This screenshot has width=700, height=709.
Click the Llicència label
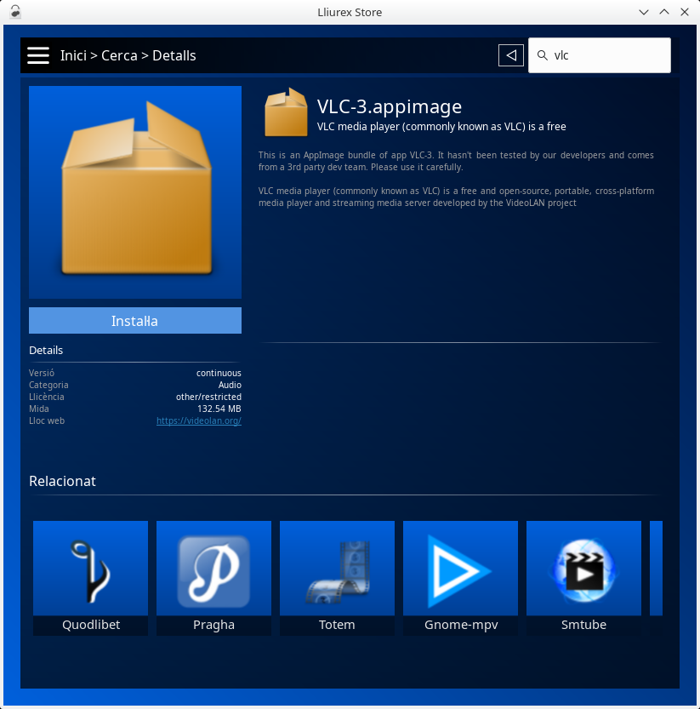[47, 397]
